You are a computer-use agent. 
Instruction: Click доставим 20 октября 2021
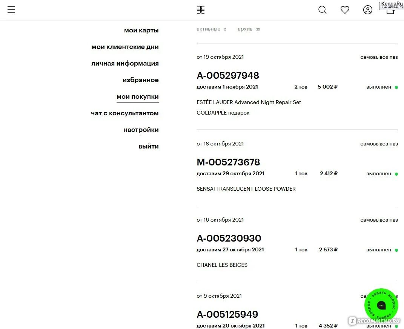(230, 326)
